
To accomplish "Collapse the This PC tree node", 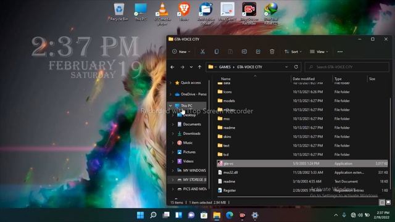I will pyautogui.click(x=170, y=105).
